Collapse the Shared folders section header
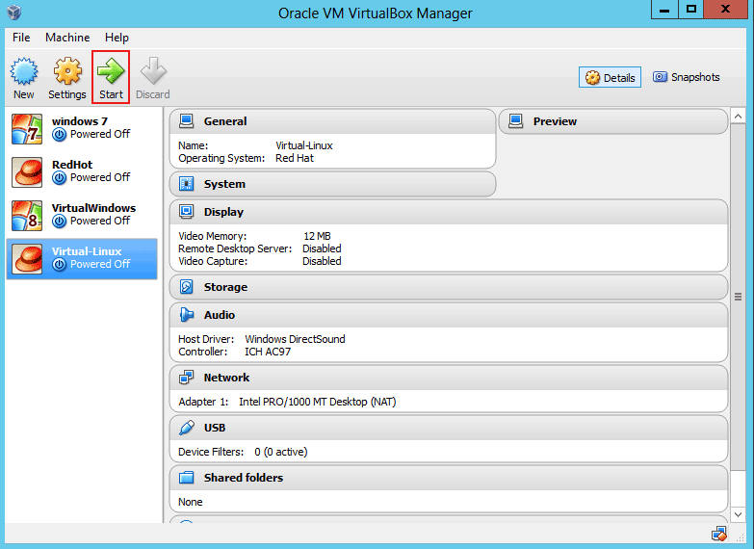The height and width of the screenshot is (549, 754). [449, 478]
